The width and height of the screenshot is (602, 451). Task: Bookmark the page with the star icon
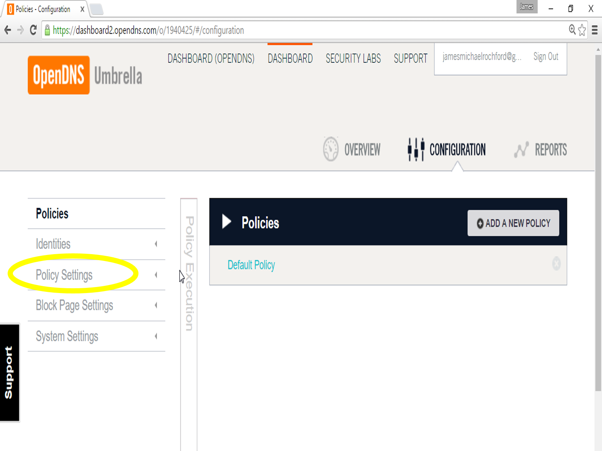(x=582, y=30)
